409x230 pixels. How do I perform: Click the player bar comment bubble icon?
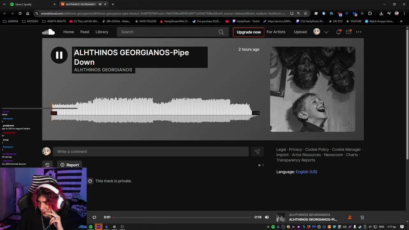coord(94,217)
